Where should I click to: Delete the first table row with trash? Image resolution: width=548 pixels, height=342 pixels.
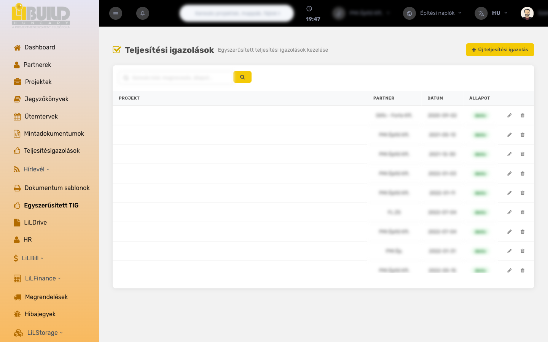tap(523, 115)
